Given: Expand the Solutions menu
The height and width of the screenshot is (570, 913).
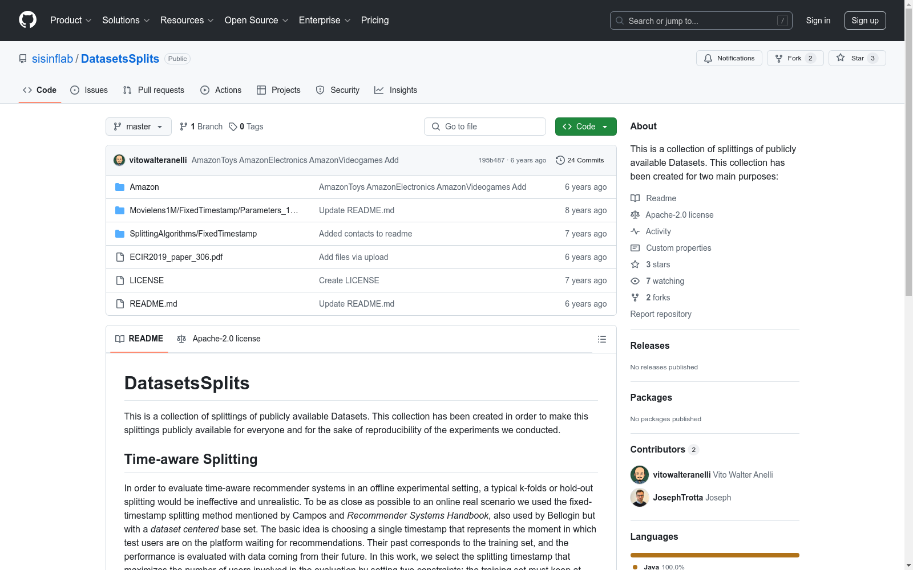Looking at the screenshot, I should coord(126,21).
